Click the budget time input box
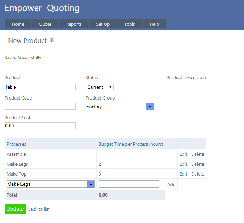 (129, 184)
